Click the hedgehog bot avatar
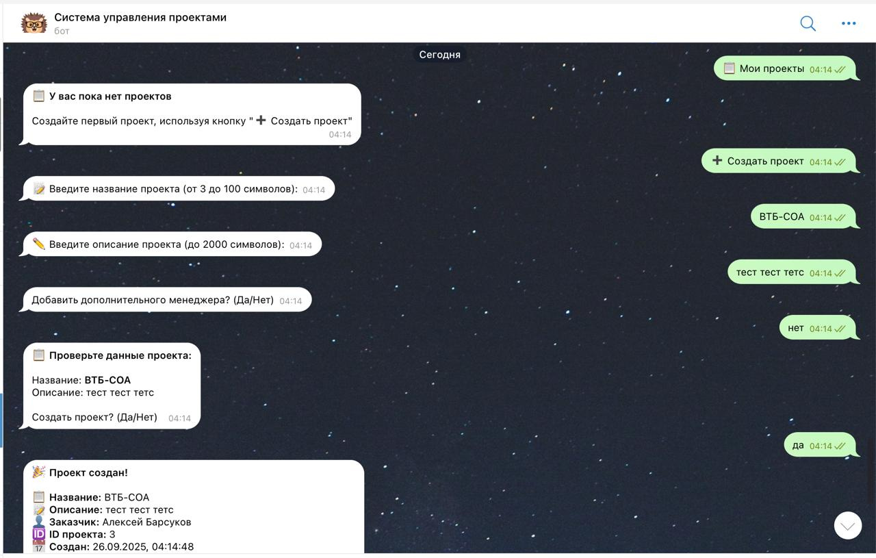Viewport: 876px width, 558px height. (x=34, y=23)
